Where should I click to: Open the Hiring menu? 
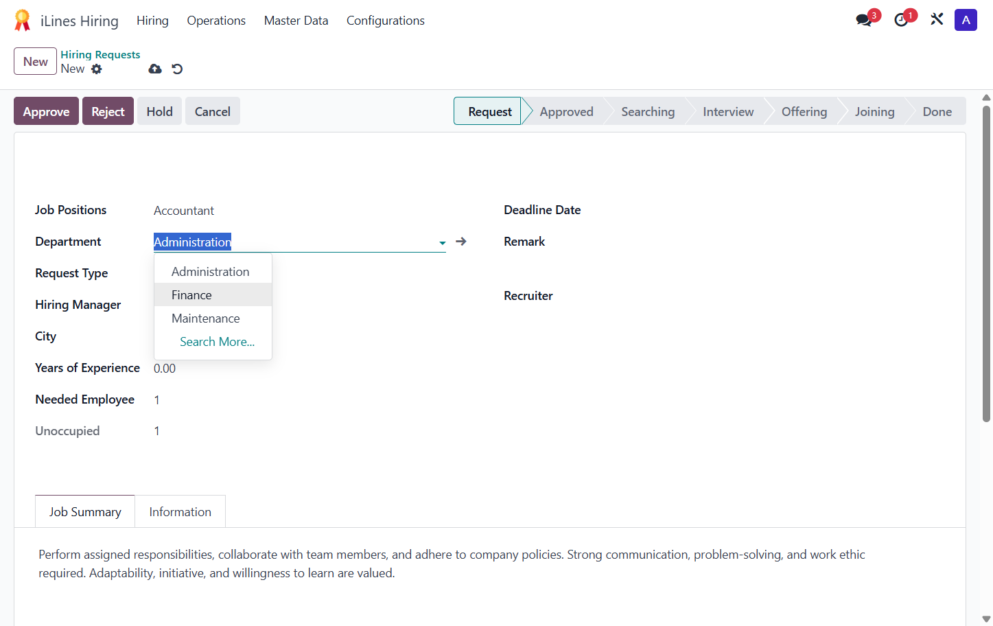[152, 21]
